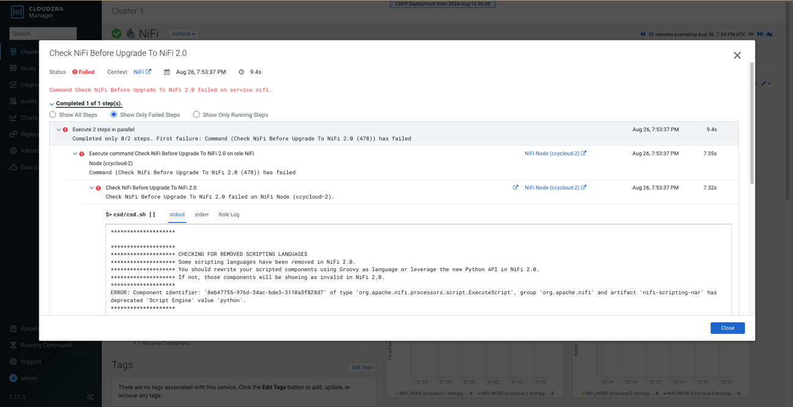
Task: Switch to the stderr tab
Action: 201,214
